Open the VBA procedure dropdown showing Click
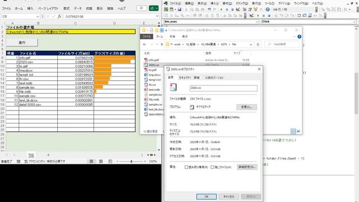This screenshot has height=202, width=359. pyautogui.click(x=354, y=22)
